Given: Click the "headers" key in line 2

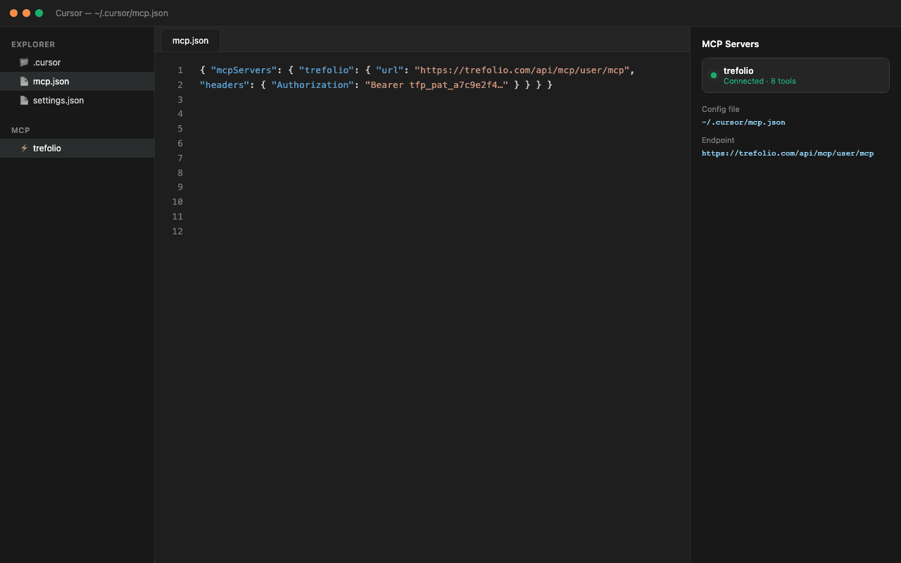Looking at the screenshot, I should pyautogui.click(x=225, y=85).
